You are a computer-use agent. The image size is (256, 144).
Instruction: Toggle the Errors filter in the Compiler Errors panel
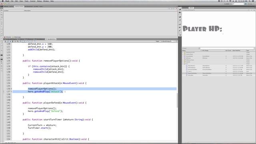click(x=8, y=37)
